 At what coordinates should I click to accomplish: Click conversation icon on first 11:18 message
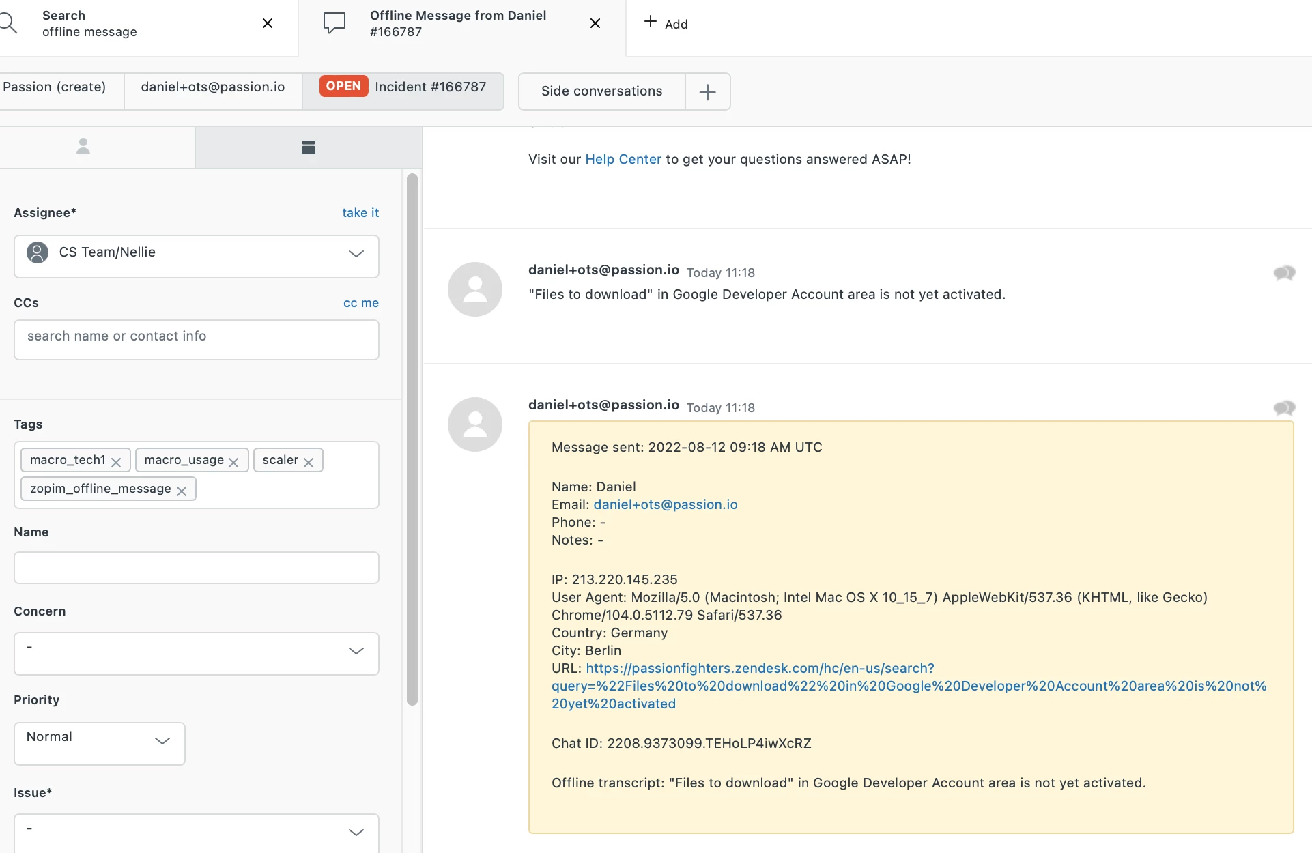[1284, 273]
